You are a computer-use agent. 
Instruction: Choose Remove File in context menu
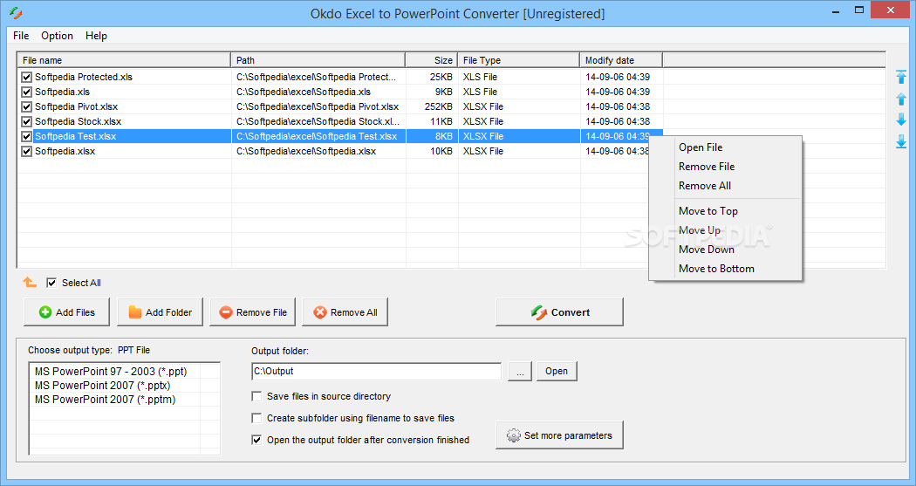707,167
